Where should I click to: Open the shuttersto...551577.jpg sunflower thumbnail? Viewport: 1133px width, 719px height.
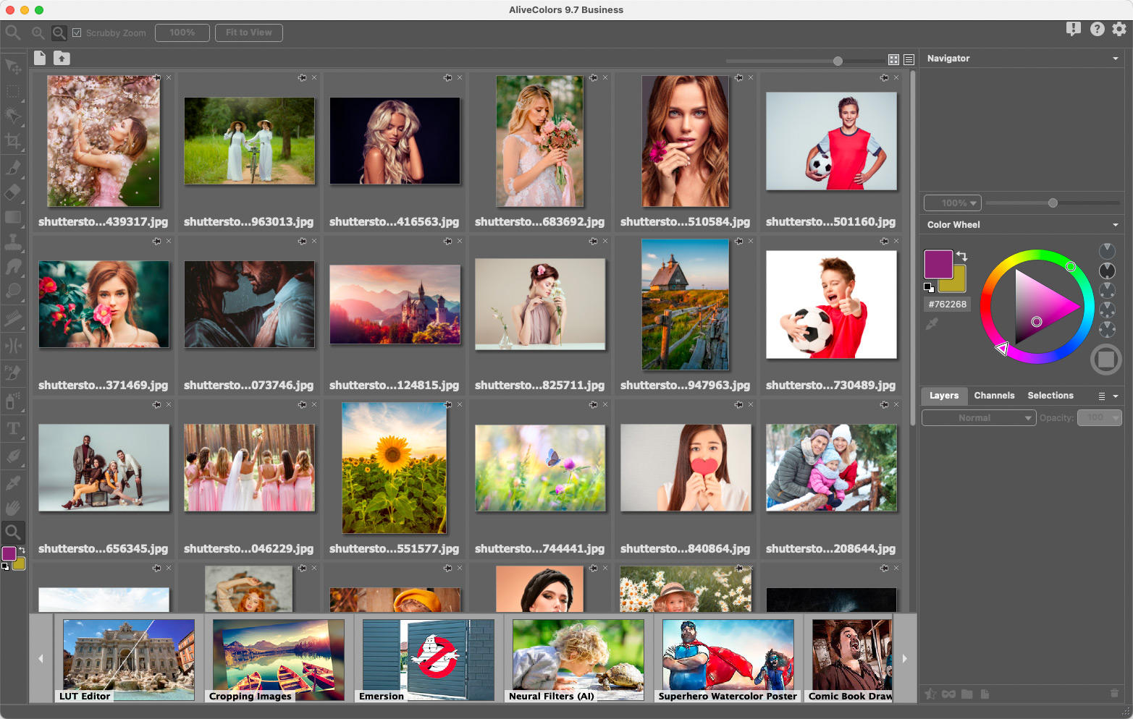click(395, 469)
